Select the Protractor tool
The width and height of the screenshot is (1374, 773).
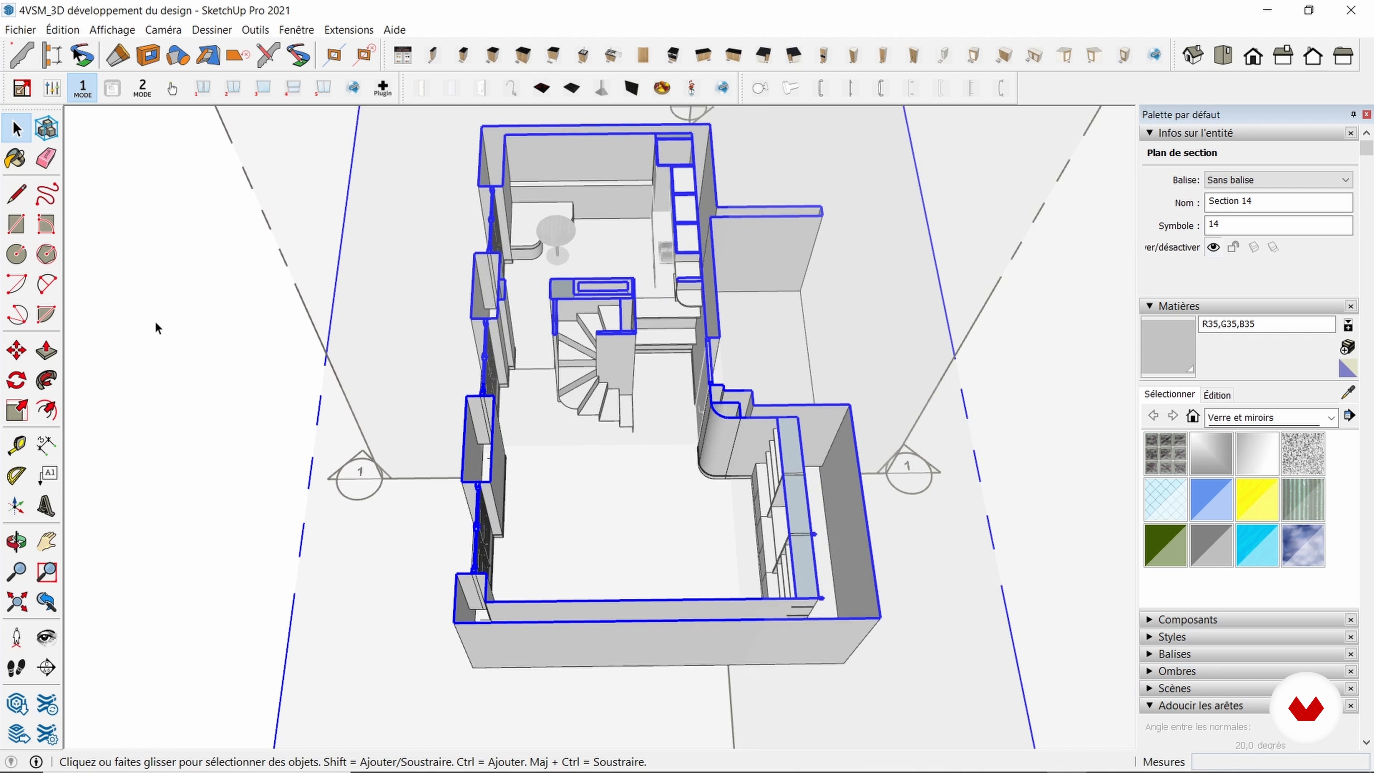tap(16, 475)
